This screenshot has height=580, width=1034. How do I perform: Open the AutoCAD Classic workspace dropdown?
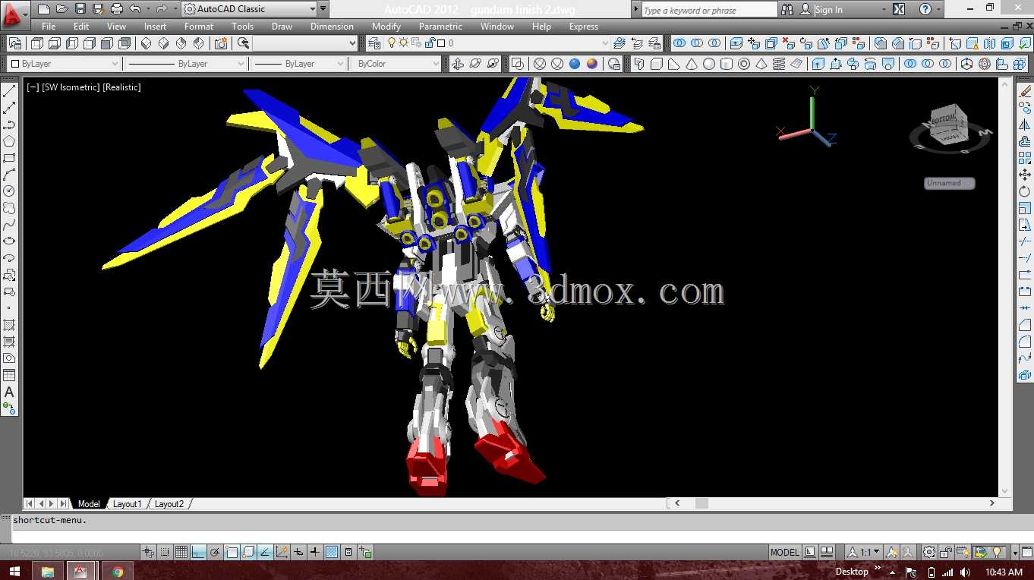pos(249,9)
